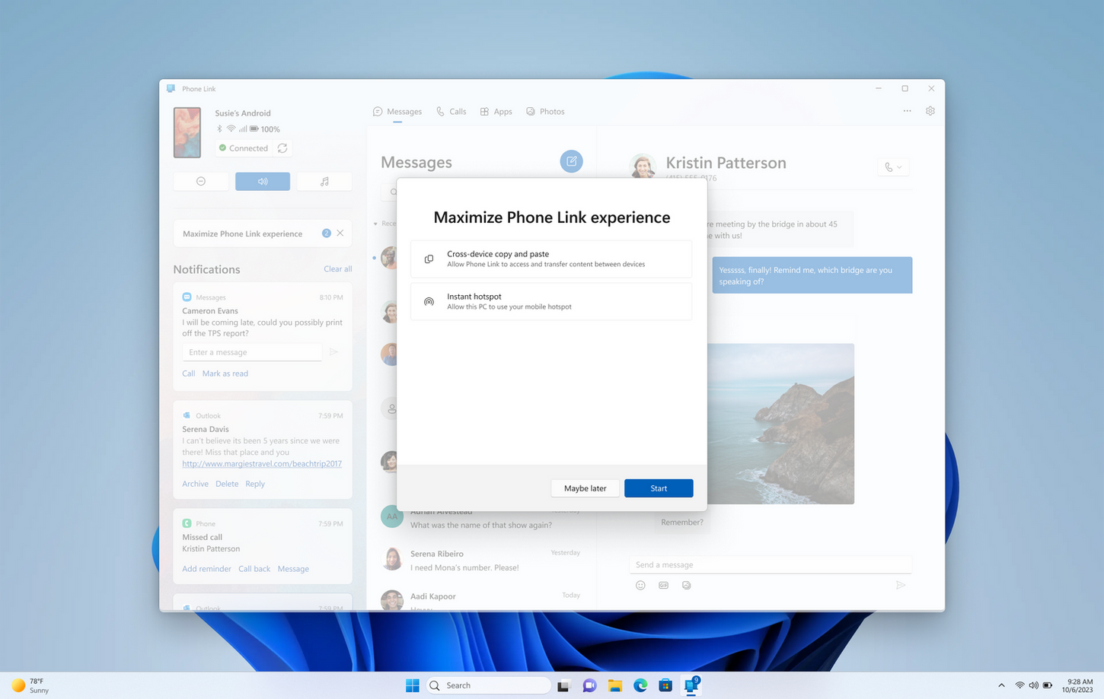Viewport: 1104px width, 699px height.
Task: Clear all notifications
Action: coord(337,269)
